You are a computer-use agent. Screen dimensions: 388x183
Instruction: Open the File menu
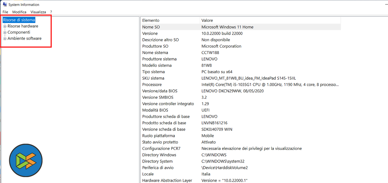click(5, 12)
